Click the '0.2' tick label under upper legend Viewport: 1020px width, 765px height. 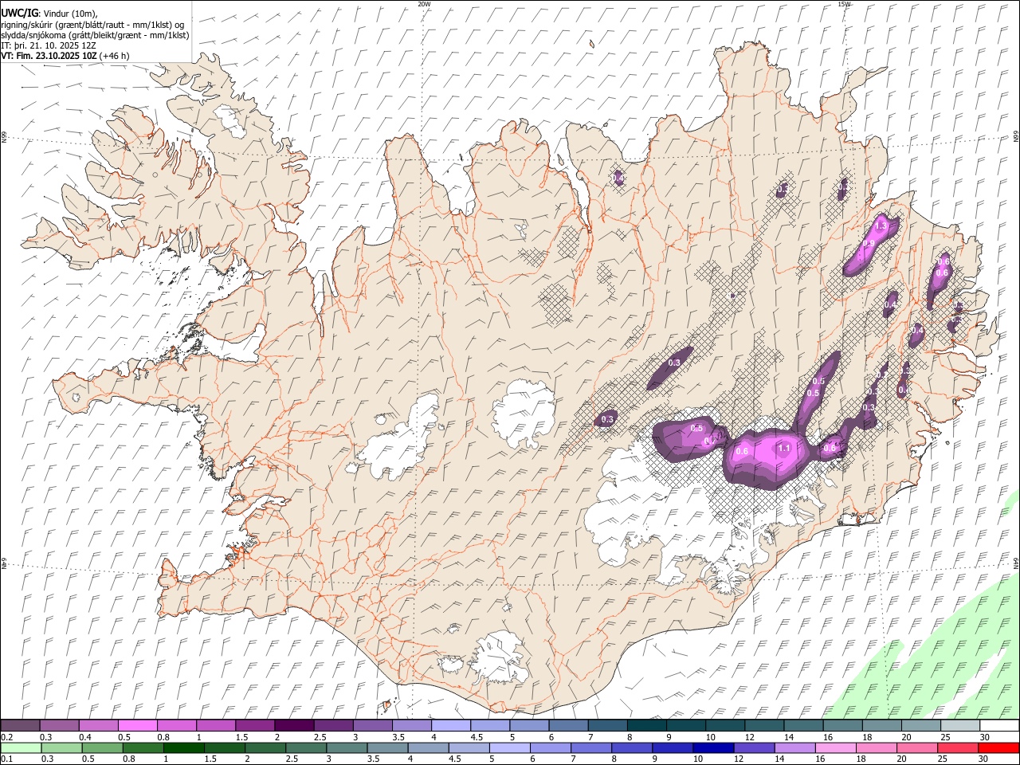pos(6,737)
